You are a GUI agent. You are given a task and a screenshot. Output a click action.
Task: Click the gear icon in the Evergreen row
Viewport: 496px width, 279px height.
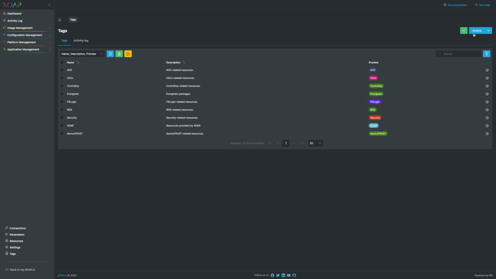pyautogui.click(x=487, y=94)
